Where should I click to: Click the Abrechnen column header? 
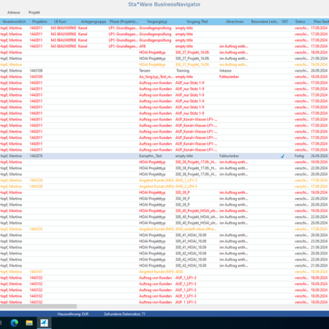235,22
